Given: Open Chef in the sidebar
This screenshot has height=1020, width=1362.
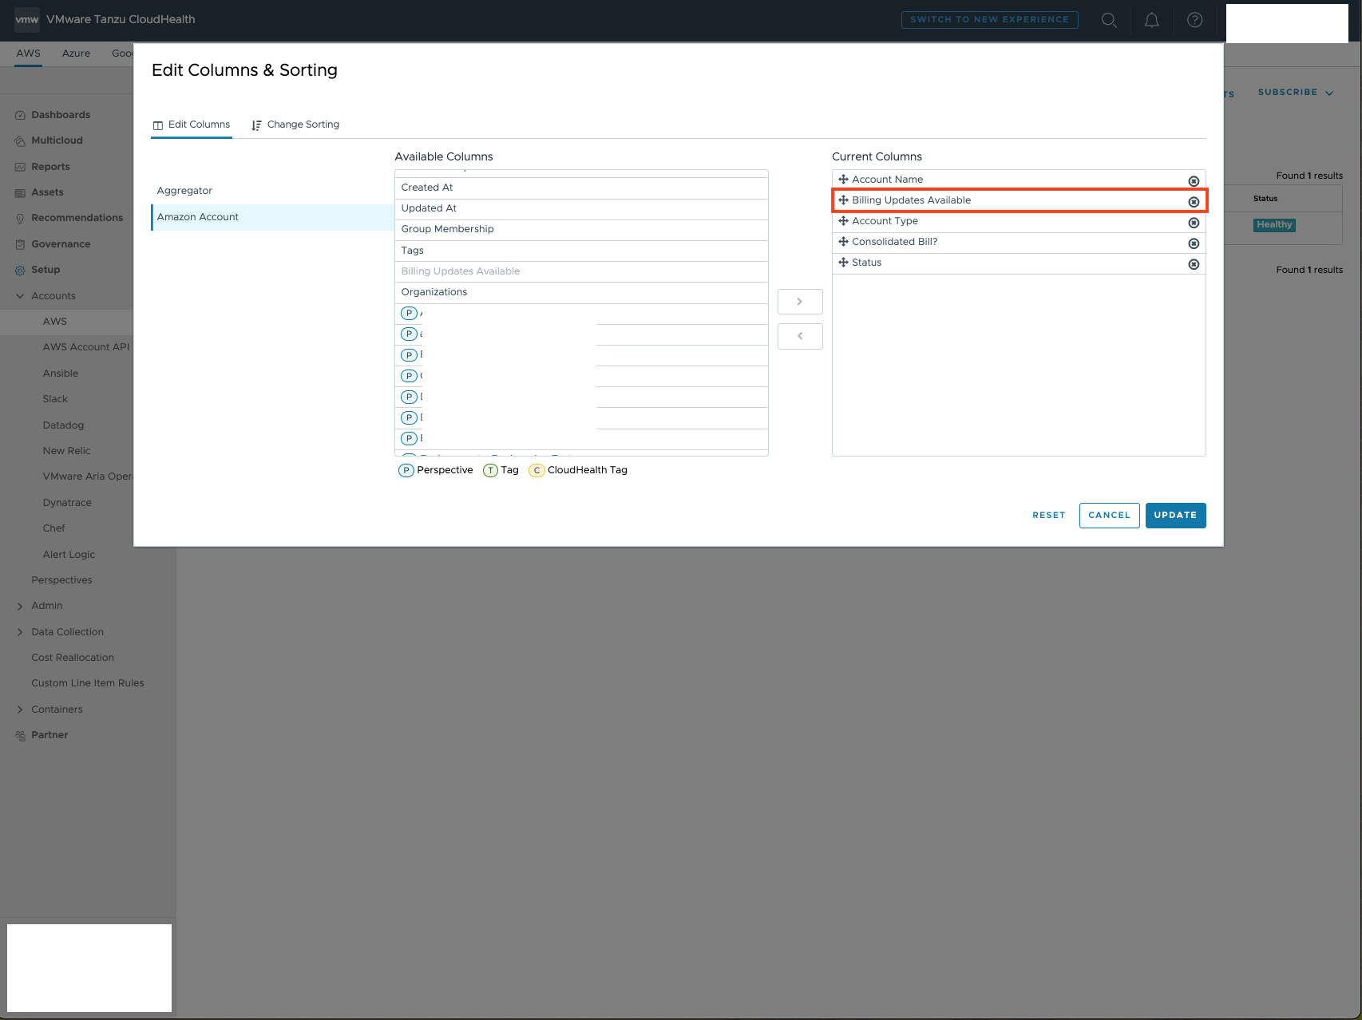Looking at the screenshot, I should (53, 528).
